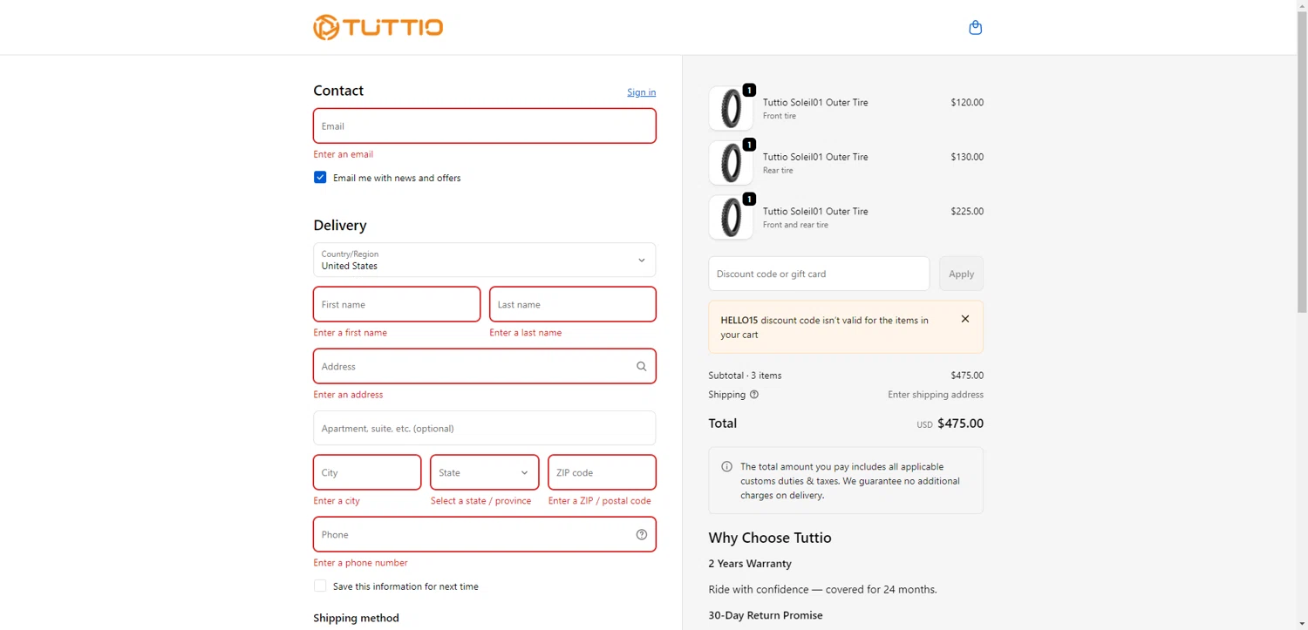Viewport: 1308px width, 630px height.
Task: Click the Shipping info question icon
Action: click(754, 395)
